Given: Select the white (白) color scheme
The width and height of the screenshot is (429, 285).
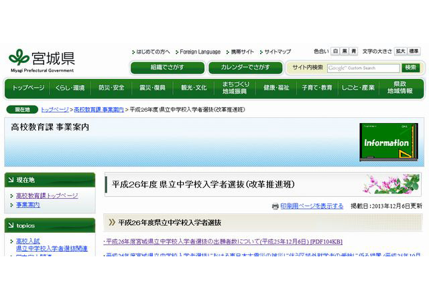Looking at the screenshot, I should [x=335, y=52].
